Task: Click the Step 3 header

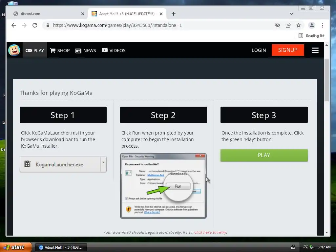Action: [x=264, y=115]
